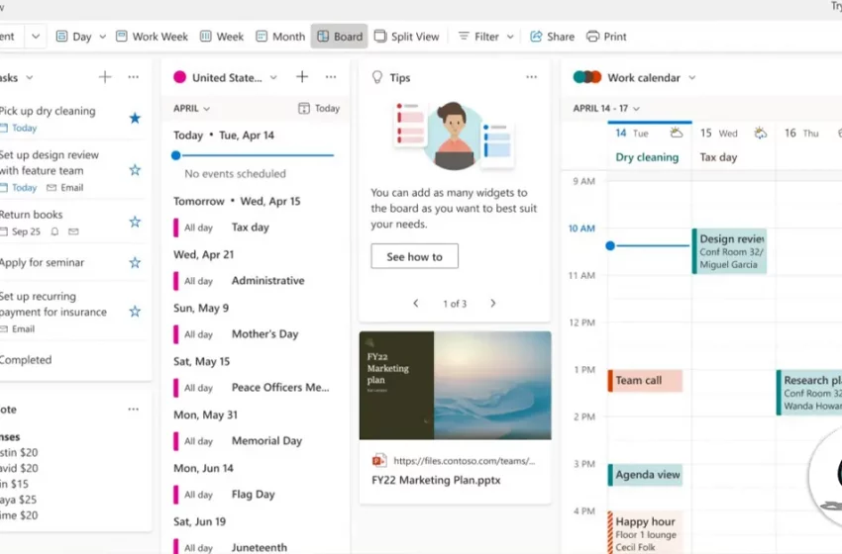Star the Return books task
Screen dimensions: 842x554
[135, 222]
